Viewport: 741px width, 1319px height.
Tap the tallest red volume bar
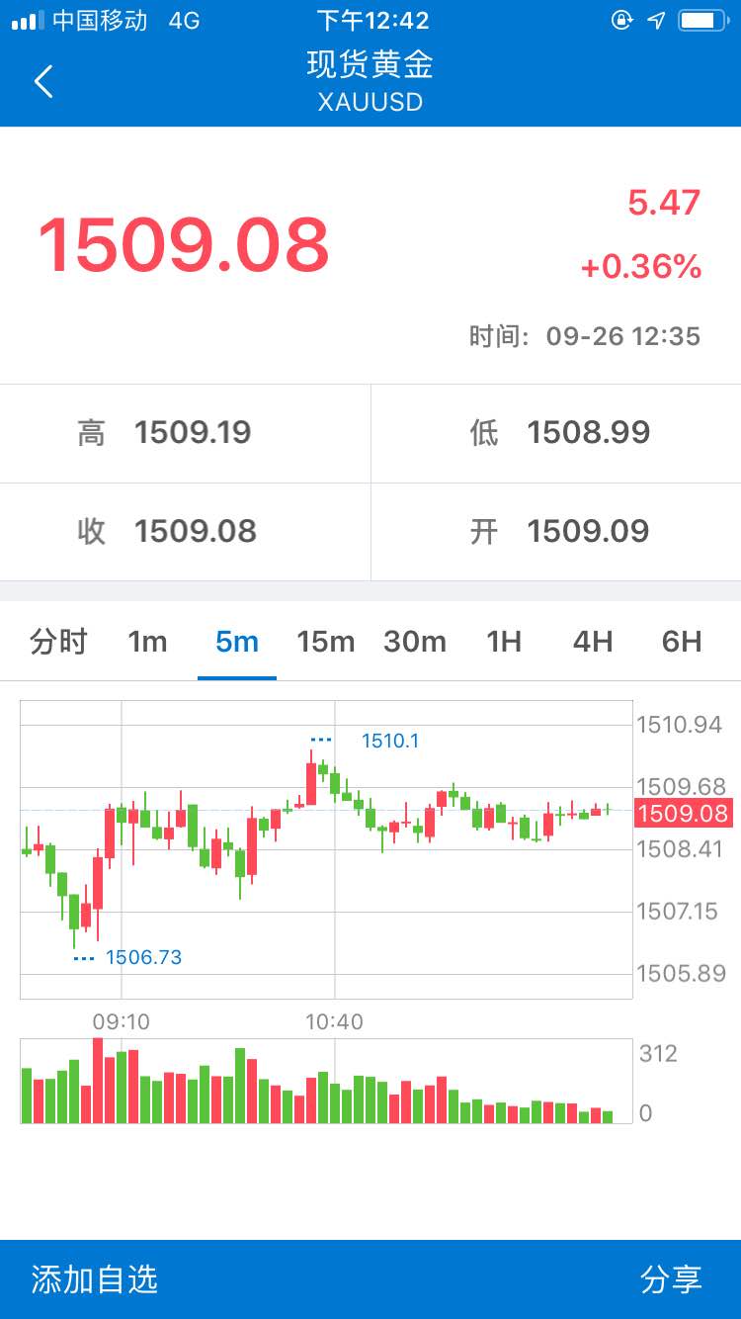click(98, 1081)
